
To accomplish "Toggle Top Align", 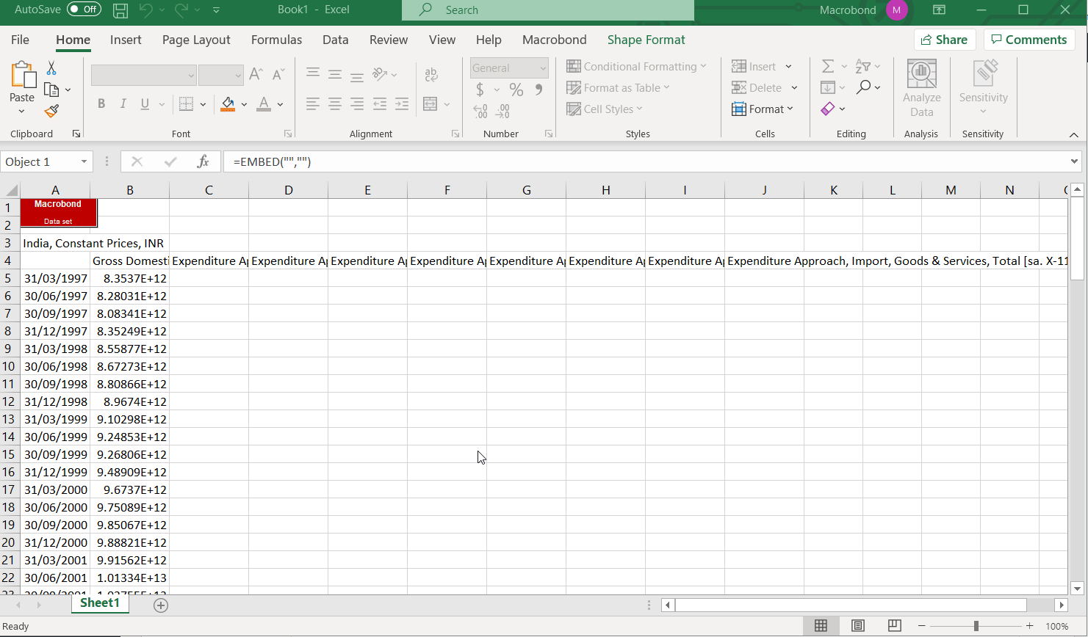I will (313, 73).
